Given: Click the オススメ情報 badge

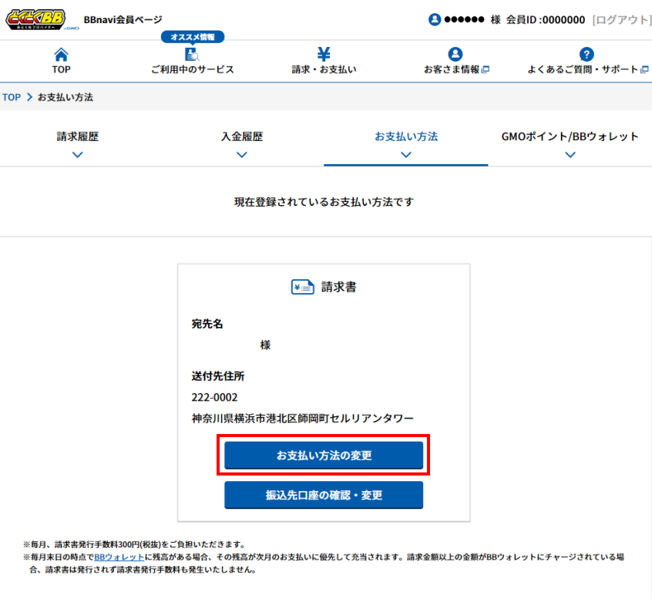Looking at the screenshot, I should [x=192, y=35].
